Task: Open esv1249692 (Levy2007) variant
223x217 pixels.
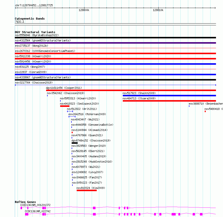Action: (x=87, y=172)
